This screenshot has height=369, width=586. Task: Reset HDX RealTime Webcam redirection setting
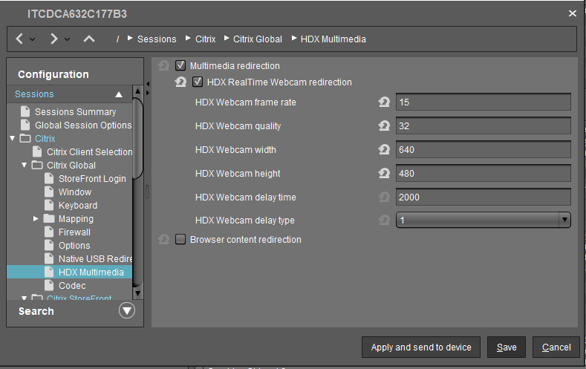point(180,82)
